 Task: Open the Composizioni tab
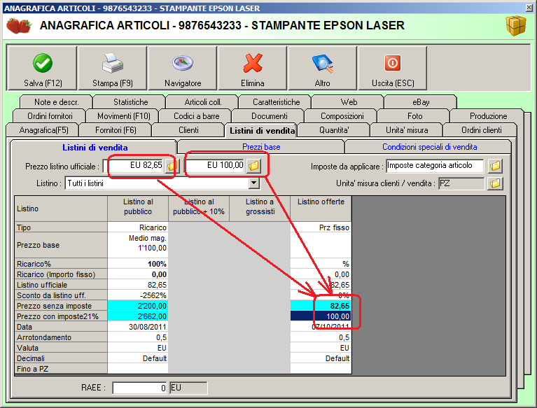tap(342, 116)
